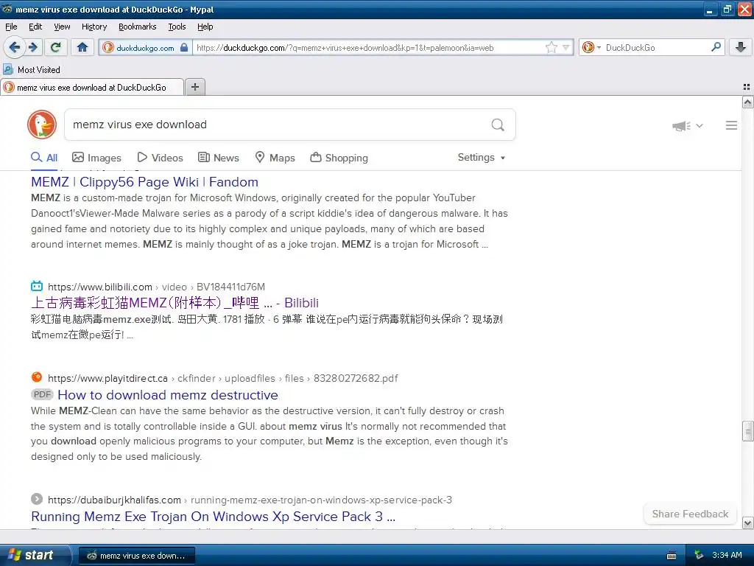This screenshot has height=566, width=754.
Task: Open the Bookmarks menu
Action: 137,27
